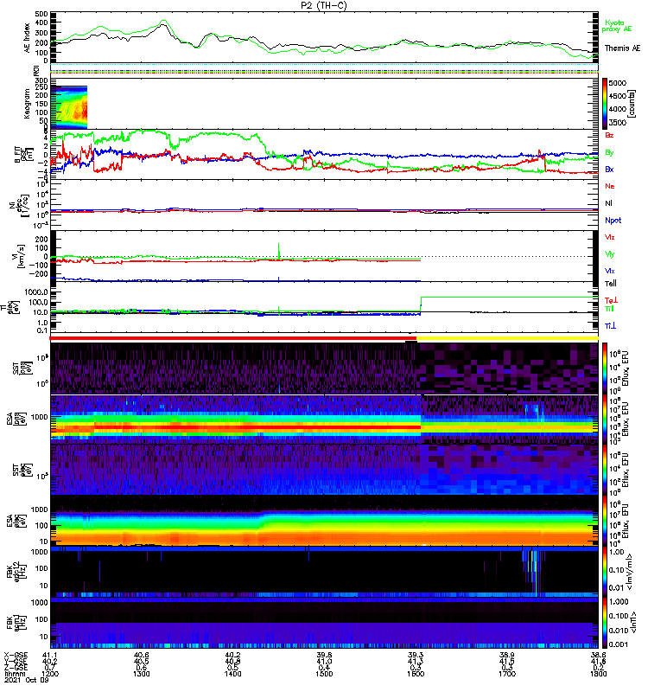This screenshot has height=692, width=648.
Task: Pick the SST electrons Eflux color bar
Action: [605, 470]
